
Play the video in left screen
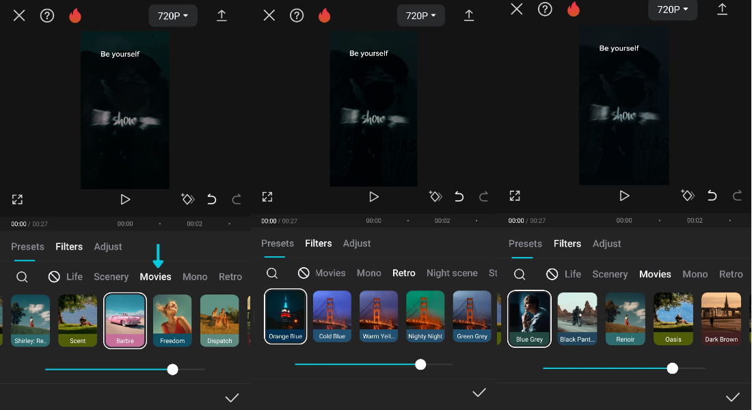125,199
